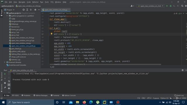
Task: Click Python 3.9 interpreter in status bar
Action: [164, 98]
